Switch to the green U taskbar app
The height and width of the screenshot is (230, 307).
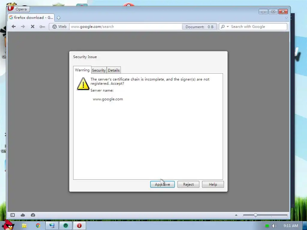coord(66,226)
